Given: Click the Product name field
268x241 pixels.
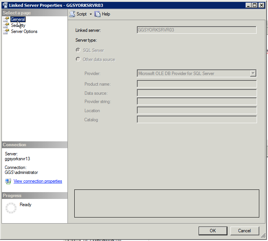Looking at the screenshot, I should pos(197,84).
